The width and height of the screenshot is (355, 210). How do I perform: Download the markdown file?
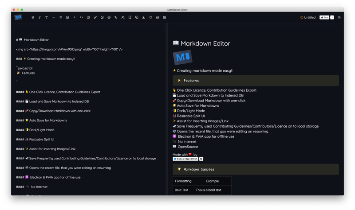144,17
